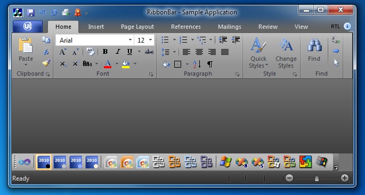Click the Undo arrow in the title bar
This screenshot has height=195, width=365.
[x=43, y=12]
